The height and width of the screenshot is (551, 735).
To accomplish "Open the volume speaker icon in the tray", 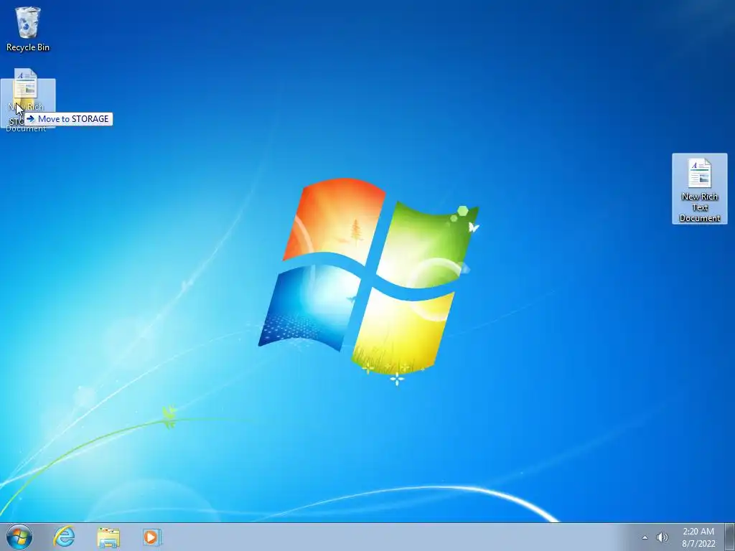I will coord(662,537).
